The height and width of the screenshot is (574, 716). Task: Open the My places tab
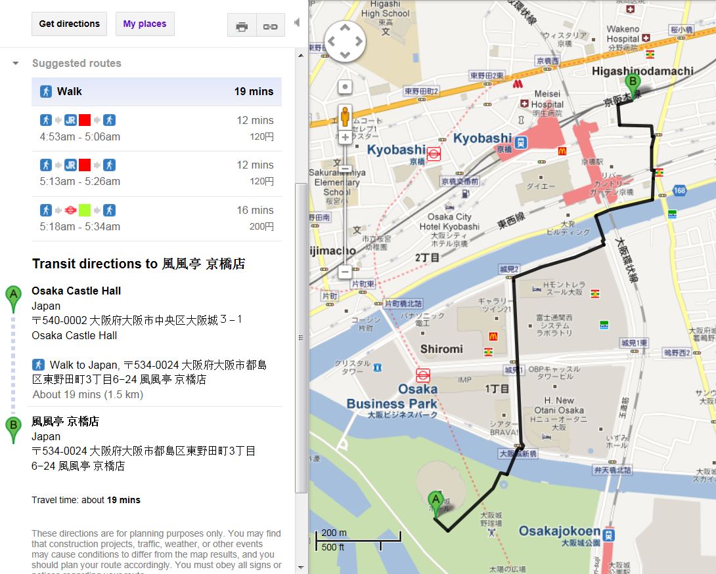(x=145, y=24)
